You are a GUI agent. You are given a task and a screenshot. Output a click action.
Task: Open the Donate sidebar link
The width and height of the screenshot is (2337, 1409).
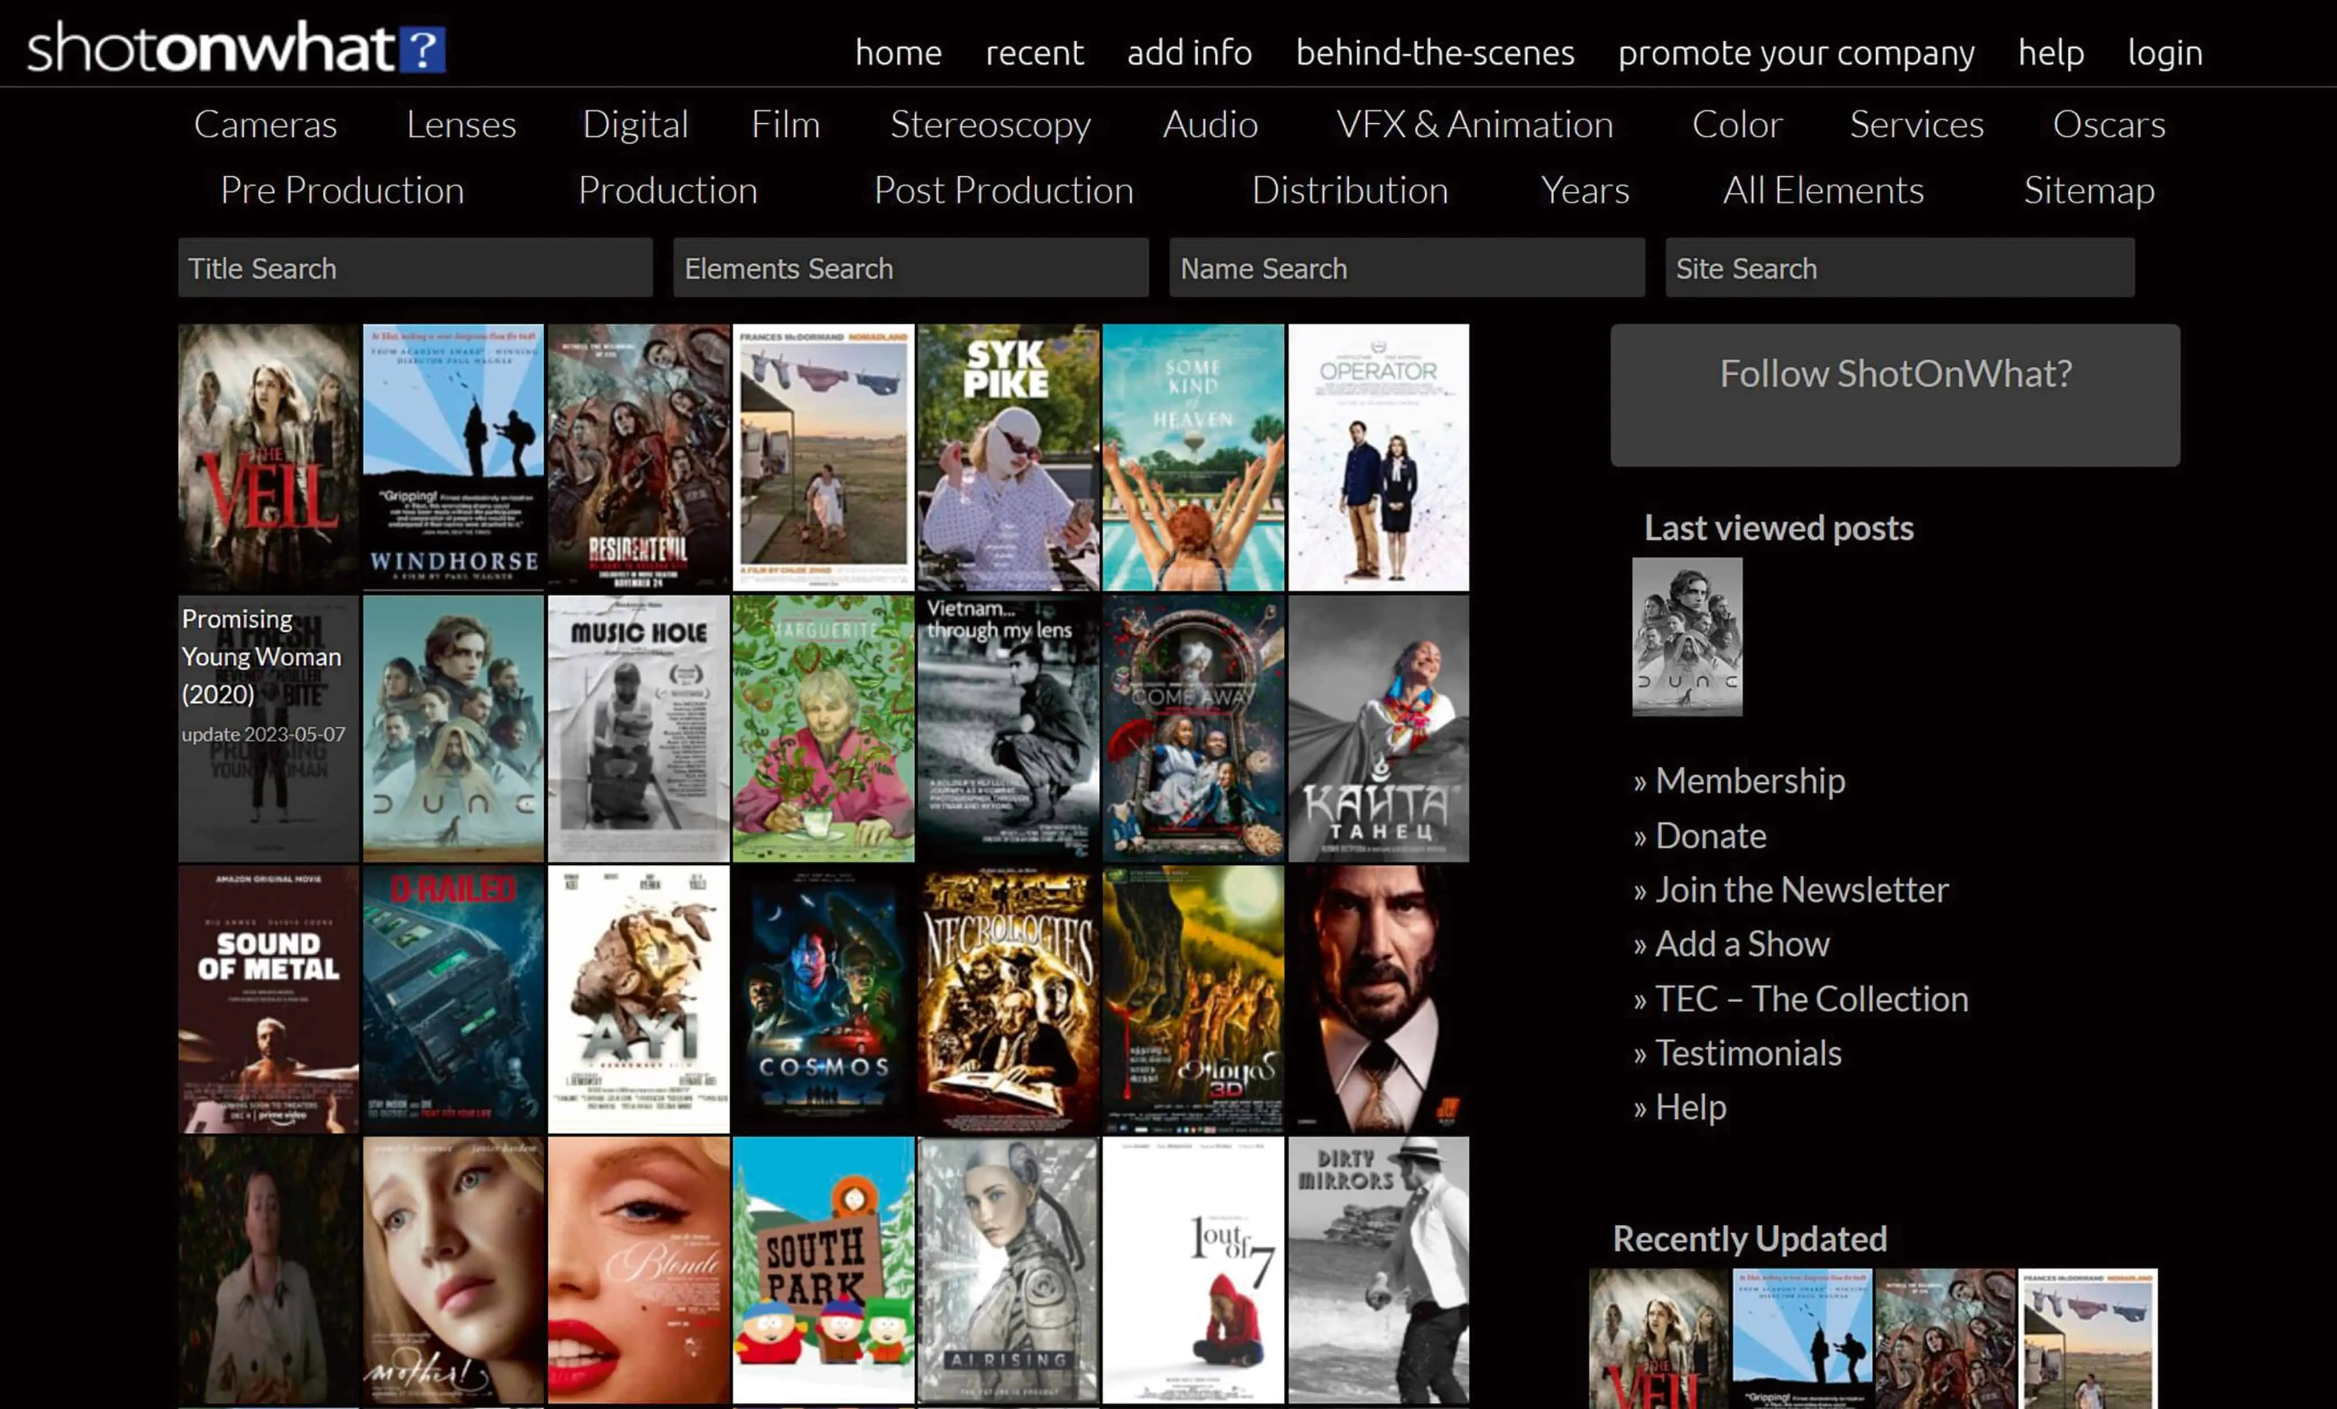pyautogui.click(x=1710, y=835)
